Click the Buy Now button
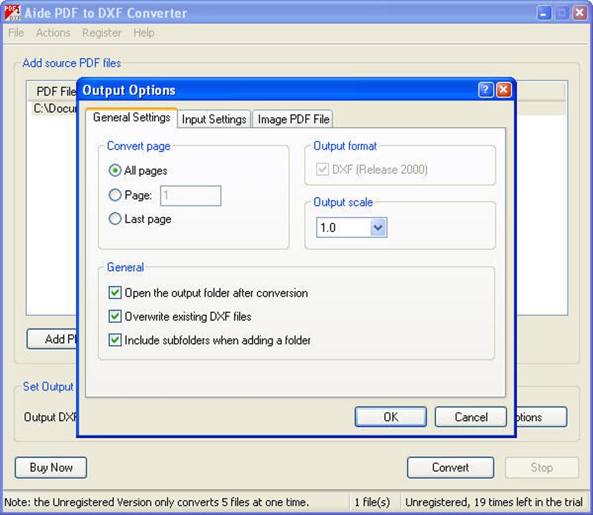The width and height of the screenshot is (593, 515). (x=51, y=467)
